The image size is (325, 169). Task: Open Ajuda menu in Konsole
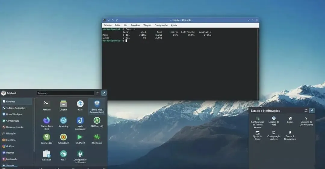pyautogui.click(x=174, y=25)
